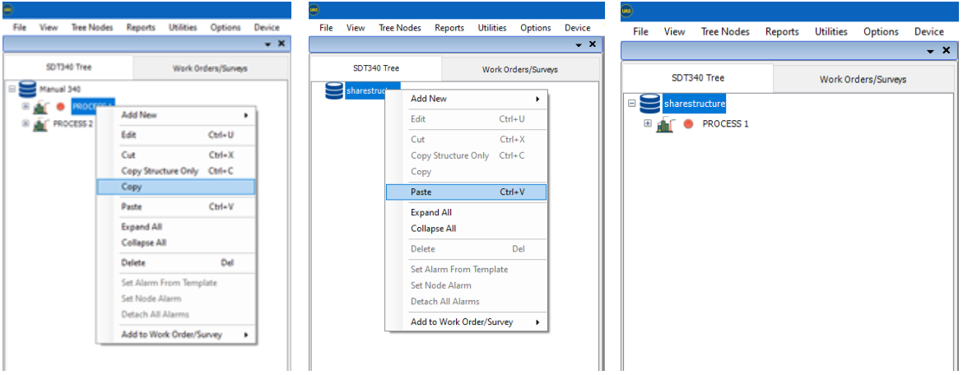Collapse the sharestructure node containing PROCESS 1
The height and width of the screenshot is (375, 963).
[631, 104]
